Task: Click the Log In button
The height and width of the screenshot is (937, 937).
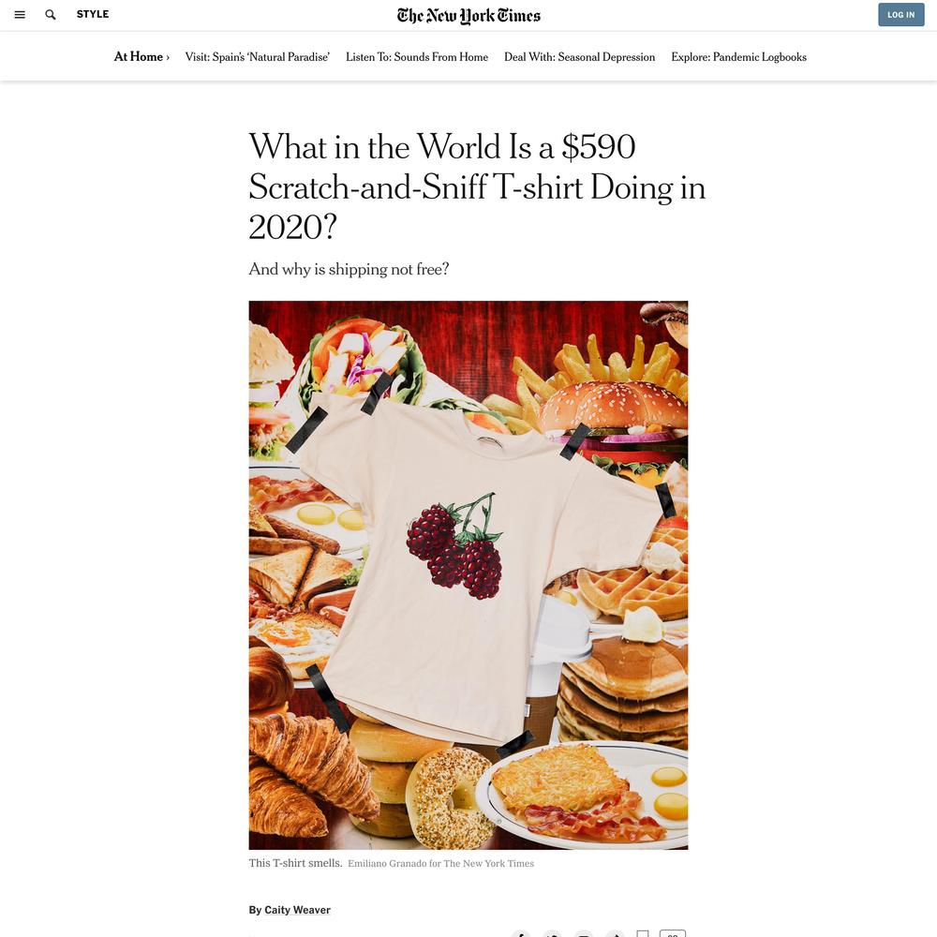Action: tap(901, 15)
